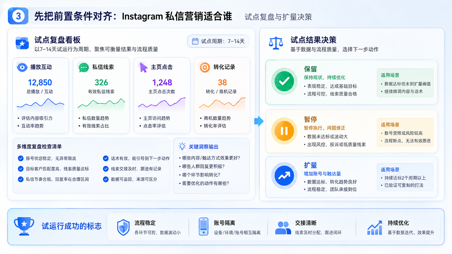452x254 pixels.
Task: Click the 线索及时分配,跟进闭环 description
Action: tap(318, 233)
